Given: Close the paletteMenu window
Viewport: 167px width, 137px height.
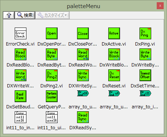Looking at the screenshot, I should coord(160,6).
